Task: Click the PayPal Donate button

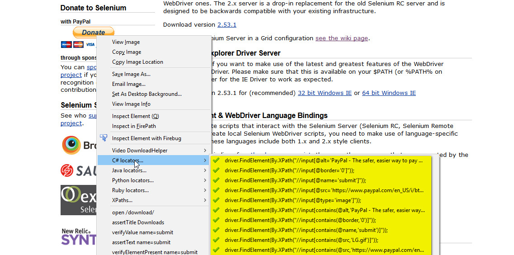Action: click(x=94, y=32)
